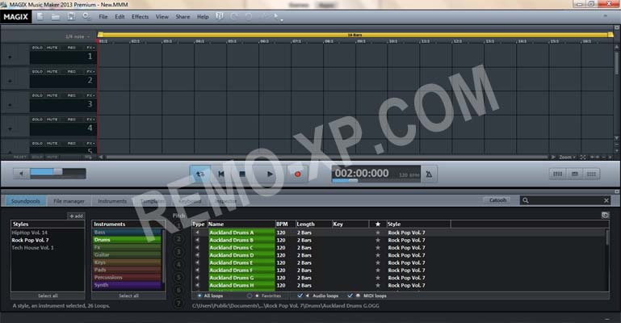Select pitch level 5 circle

178,277
